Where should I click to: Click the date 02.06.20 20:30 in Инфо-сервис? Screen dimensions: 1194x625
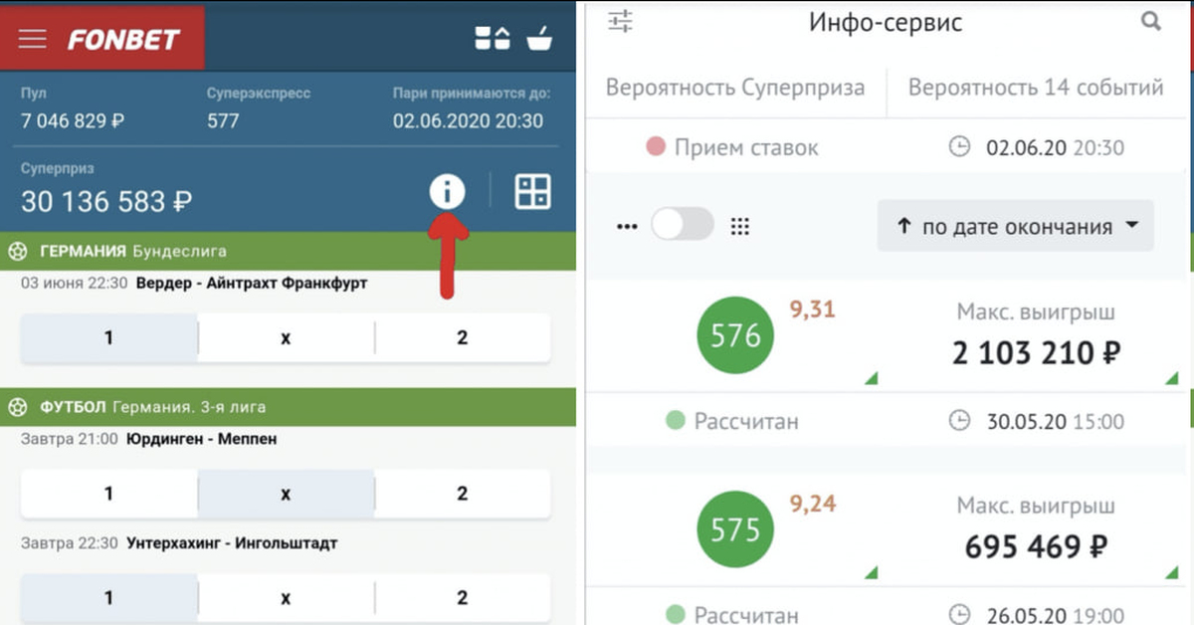[x=1055, y=147]
